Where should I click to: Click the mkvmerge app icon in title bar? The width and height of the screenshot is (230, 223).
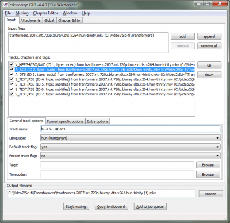6,5
